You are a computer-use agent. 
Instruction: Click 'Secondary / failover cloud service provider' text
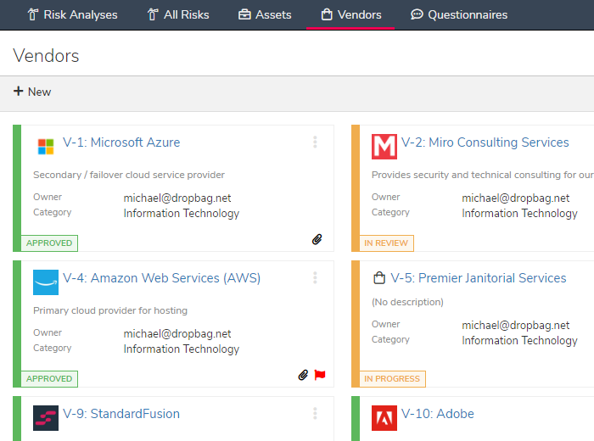tap(129, 175)
